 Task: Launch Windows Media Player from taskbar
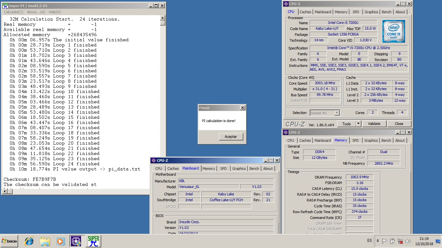tap(61, 241)
